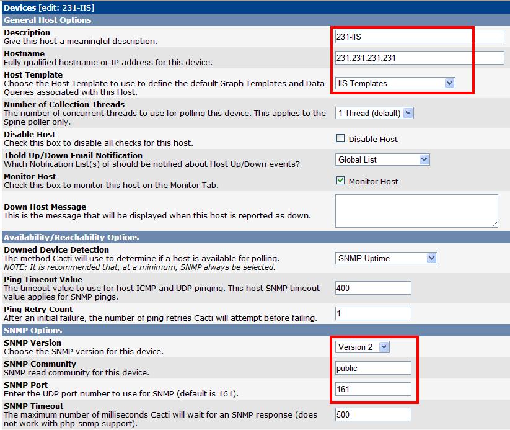Click the 'Downed Device Detection' label
The image size is (510, 430).
56,249
